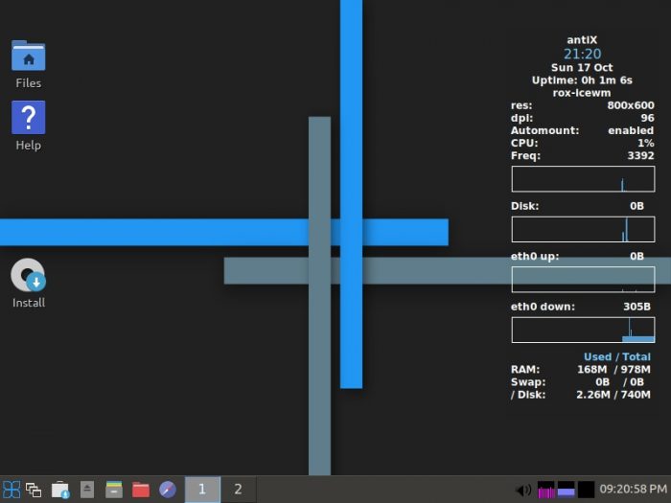Click the blue memory monitor in tray
This screenshot has width=671, height=503.
567,490
